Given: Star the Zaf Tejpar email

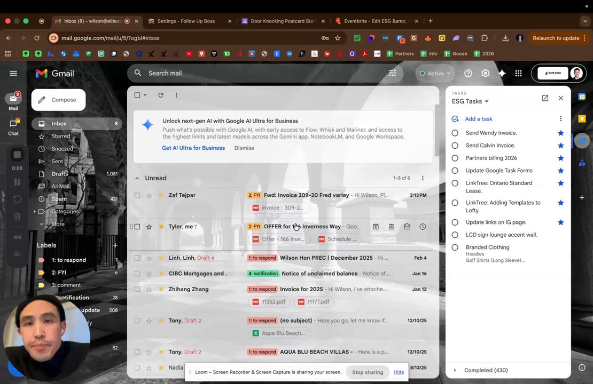Looking at the screenshot, I should (x=149, y=195).
